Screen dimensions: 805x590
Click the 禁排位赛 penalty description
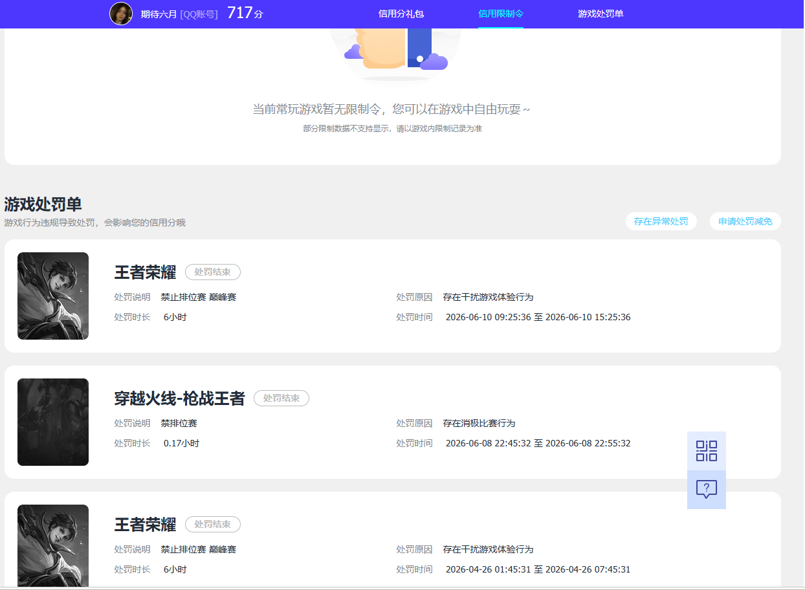179,423
